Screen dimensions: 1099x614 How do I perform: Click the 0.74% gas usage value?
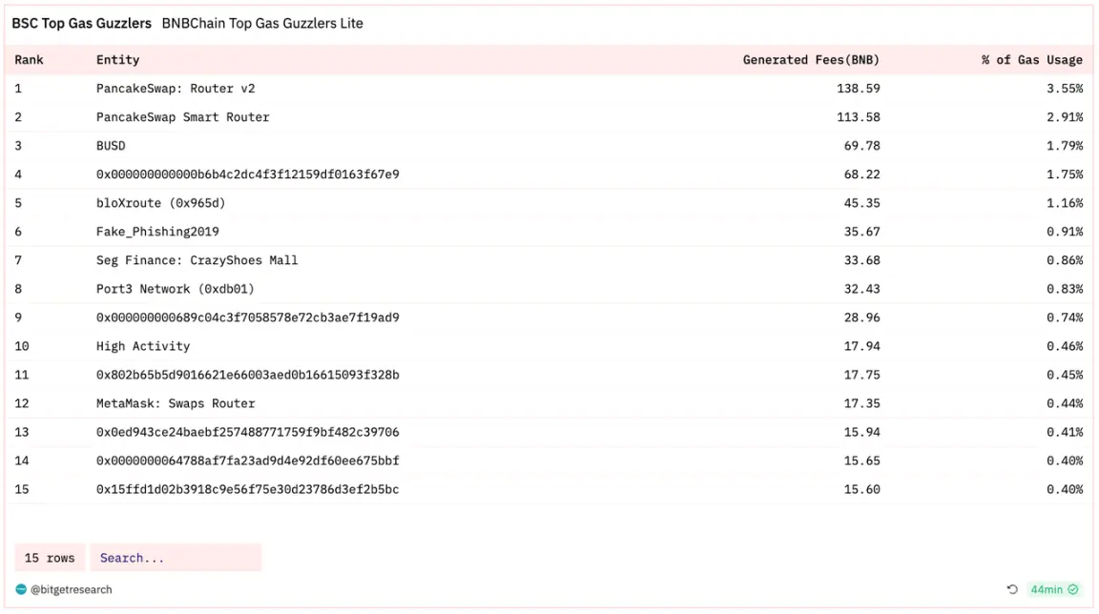pos(1065,317)
